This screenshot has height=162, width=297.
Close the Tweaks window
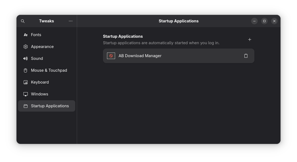click(x=274, y=21)
